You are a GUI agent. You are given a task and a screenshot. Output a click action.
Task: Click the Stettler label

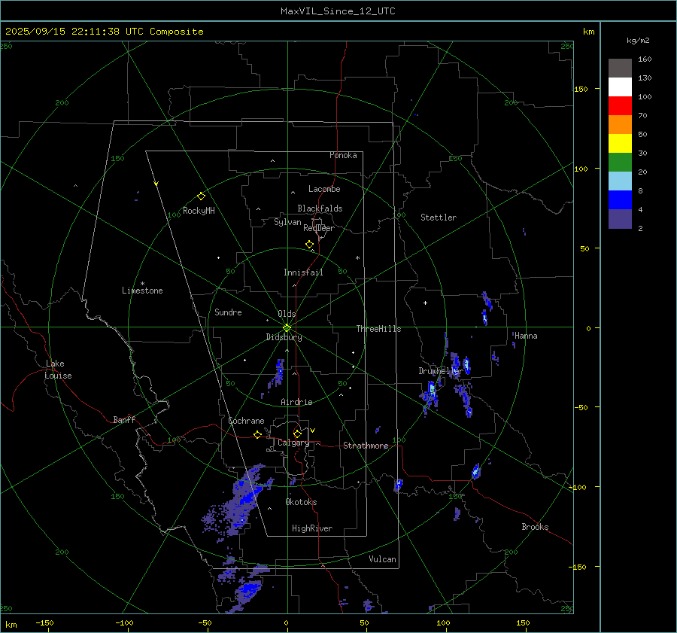point(439,218)
